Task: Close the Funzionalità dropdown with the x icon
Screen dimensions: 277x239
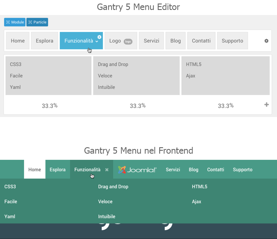Action: pyautogui.click(x=107, y=170)
